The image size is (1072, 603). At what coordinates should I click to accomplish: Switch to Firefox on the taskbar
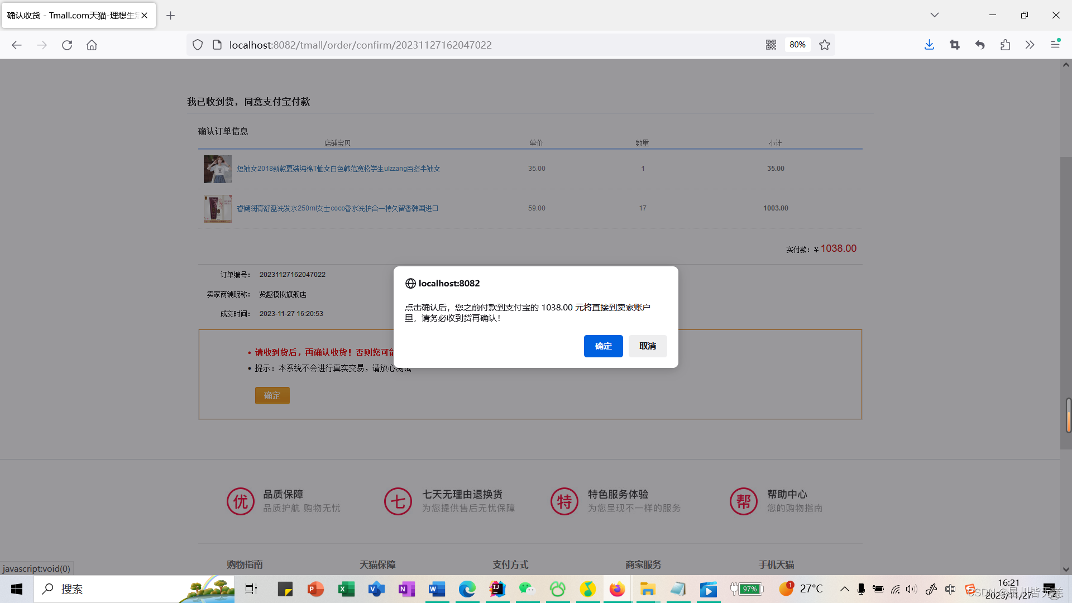[617, 589]
